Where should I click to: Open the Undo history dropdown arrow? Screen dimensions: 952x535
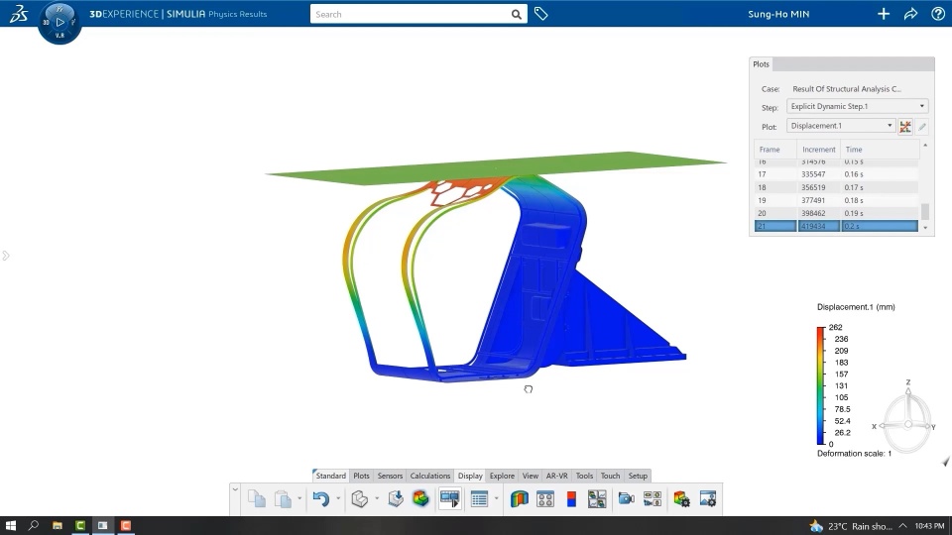(337, 498)
